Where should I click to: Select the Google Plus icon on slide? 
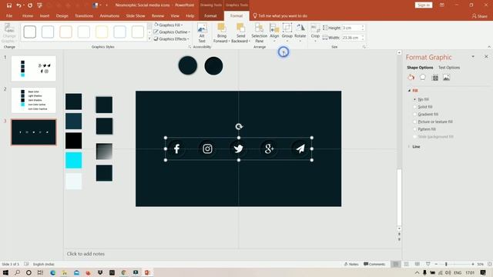coord(269,149)
